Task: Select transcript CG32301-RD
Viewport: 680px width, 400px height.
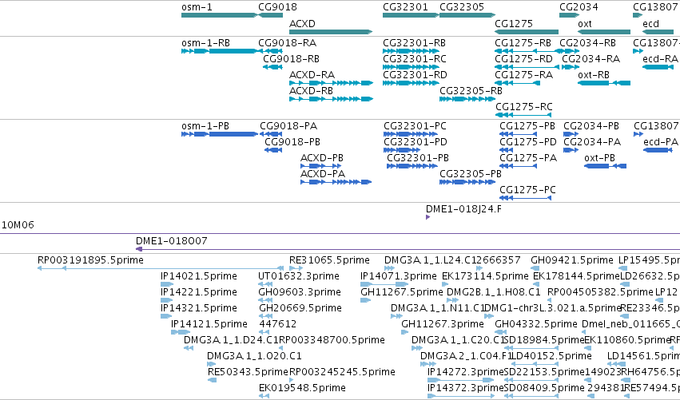Action: pyautogui.click(x=411, y=83)
